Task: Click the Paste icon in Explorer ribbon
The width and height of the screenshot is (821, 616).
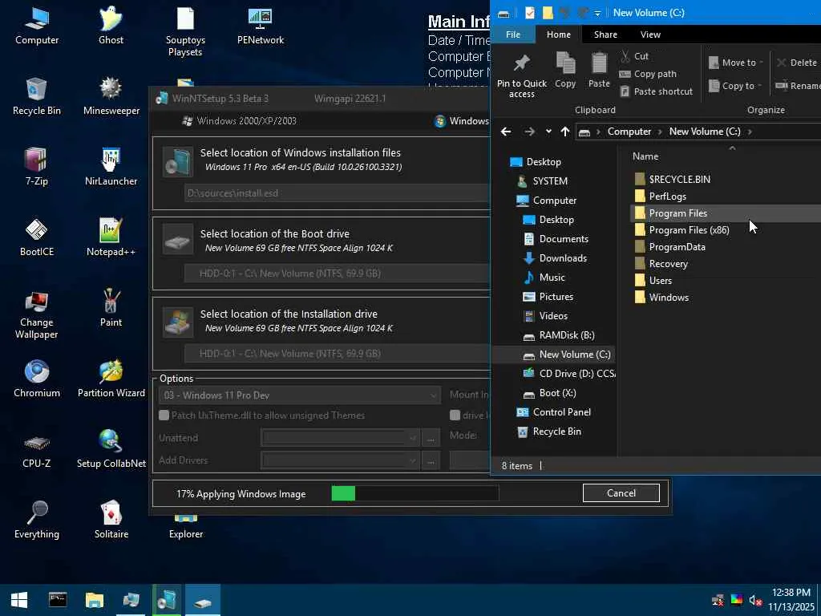Action: (x=599, y=71)
